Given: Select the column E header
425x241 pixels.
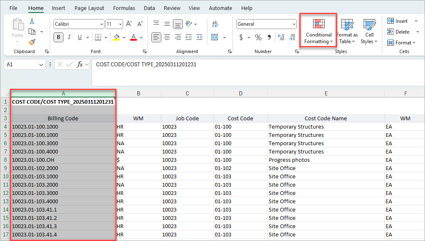Looking at the screenshot, I should coord(326,94).
